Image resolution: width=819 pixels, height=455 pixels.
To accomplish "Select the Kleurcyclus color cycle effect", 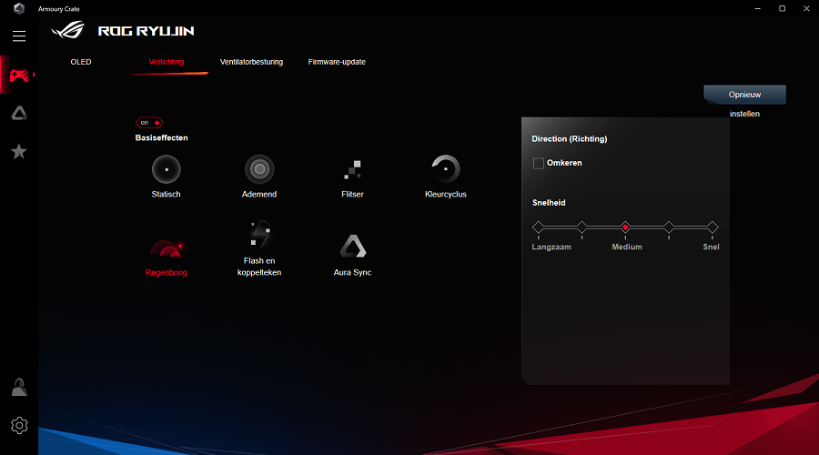I will 446,177.
